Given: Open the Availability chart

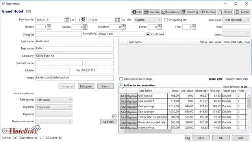Looking at the screenshot, I should (x=170, y=12).
